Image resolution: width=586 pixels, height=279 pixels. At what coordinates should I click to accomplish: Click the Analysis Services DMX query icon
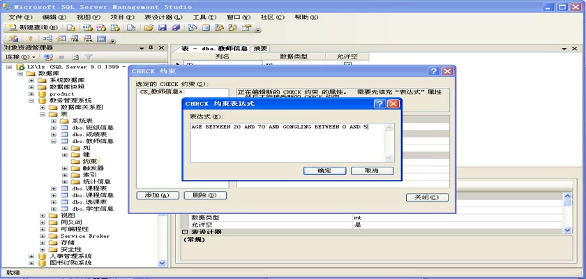pos(101,28)
